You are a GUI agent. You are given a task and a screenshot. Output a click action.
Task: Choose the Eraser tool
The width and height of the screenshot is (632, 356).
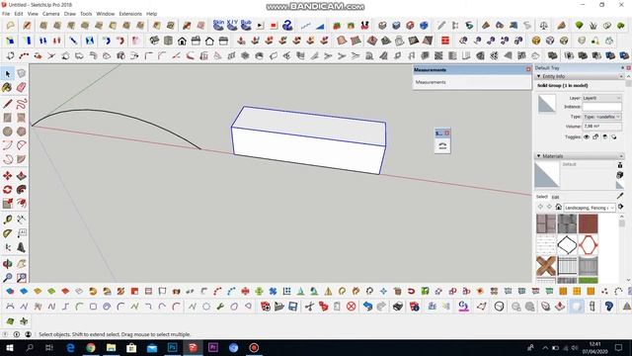(22, 87)
